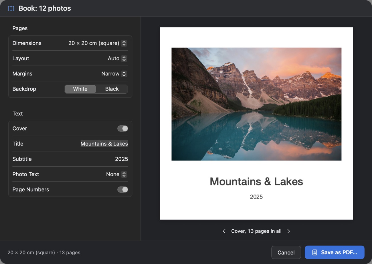
Task: Click the 'Book: 12 photos' window title
Action: (x=45, y=8)
